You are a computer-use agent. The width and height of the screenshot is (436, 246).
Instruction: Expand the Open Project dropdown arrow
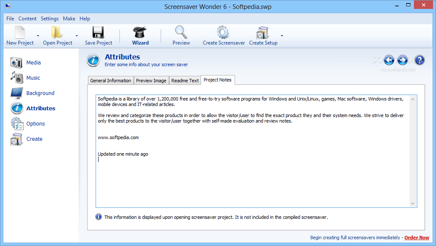coord(77,36)
